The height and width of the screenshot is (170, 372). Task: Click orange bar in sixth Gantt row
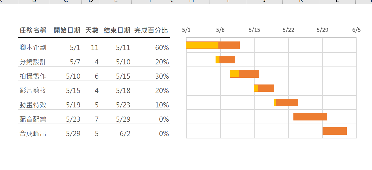[310, 117]
